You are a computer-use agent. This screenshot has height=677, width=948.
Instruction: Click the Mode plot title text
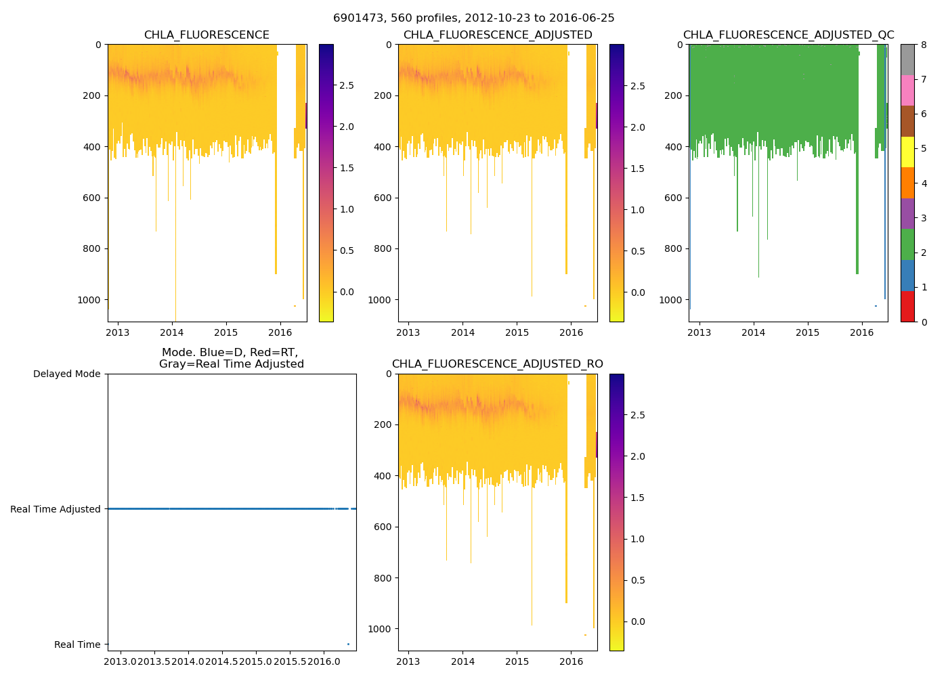[231, 358]
